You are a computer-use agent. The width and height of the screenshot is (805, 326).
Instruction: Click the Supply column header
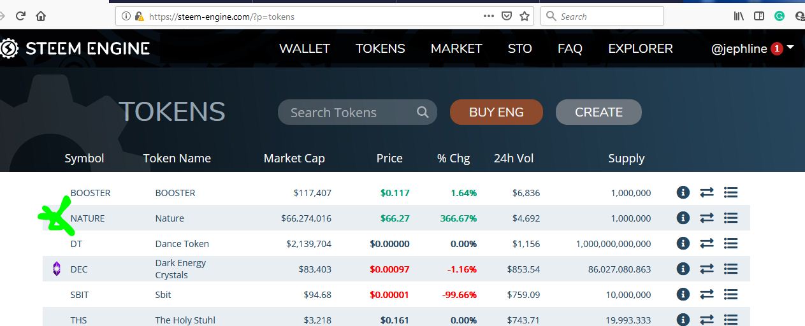click(x=627, y=159)
